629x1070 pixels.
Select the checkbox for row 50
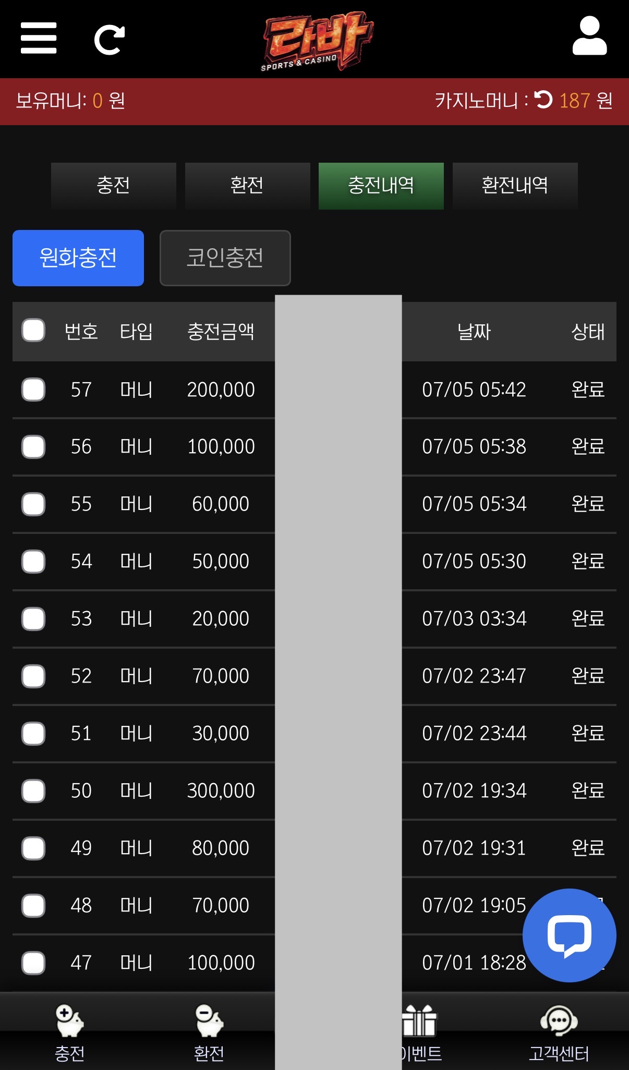coord(33,791)
